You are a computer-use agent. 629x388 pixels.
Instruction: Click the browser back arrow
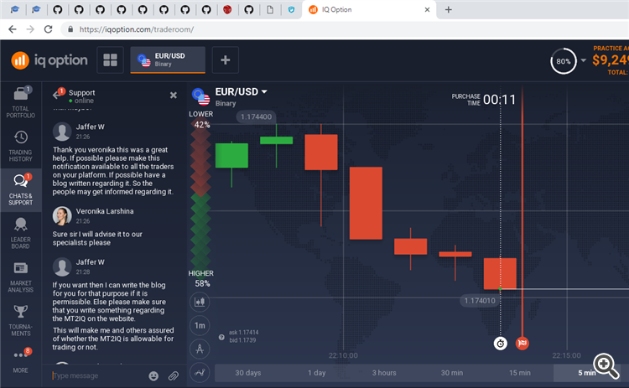[x=13, y=29]
